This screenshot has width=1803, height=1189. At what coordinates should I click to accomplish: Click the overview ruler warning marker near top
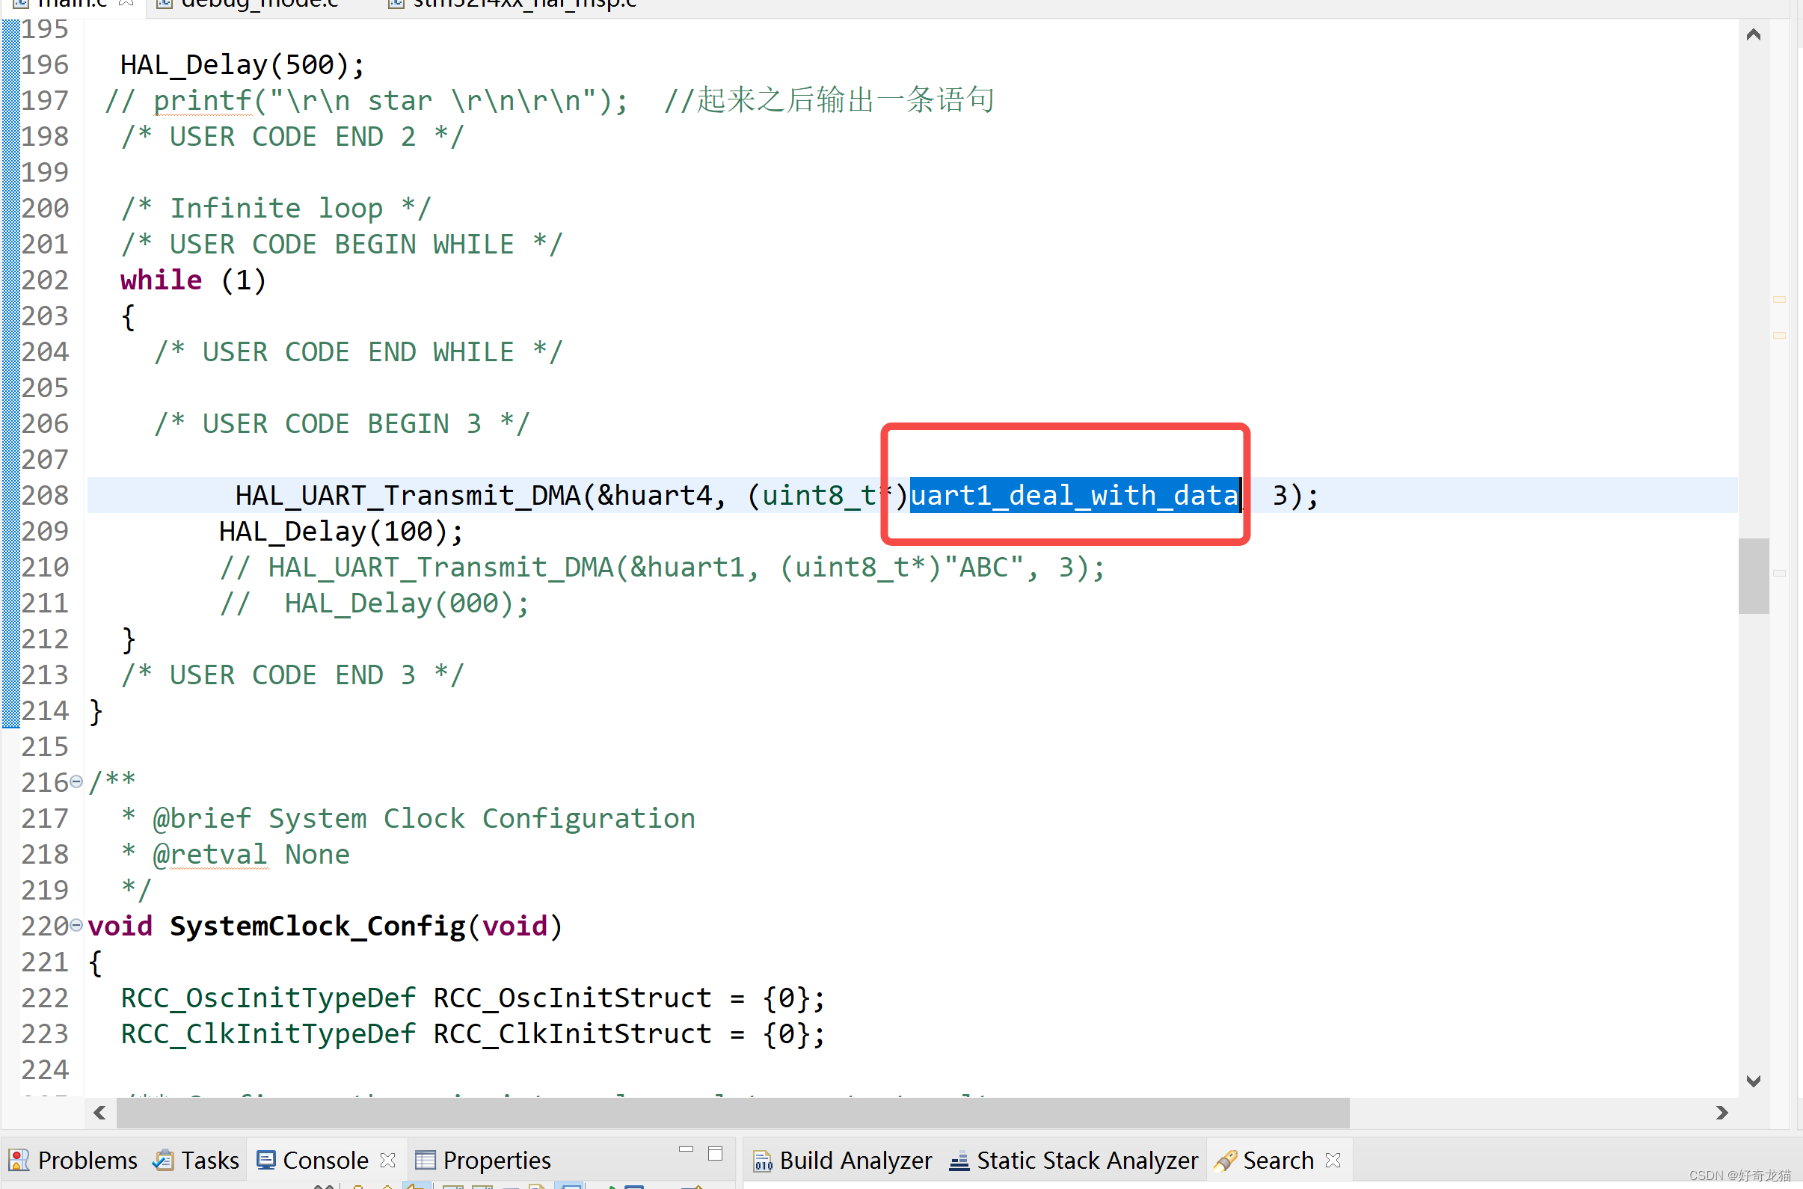point(1779,301)
